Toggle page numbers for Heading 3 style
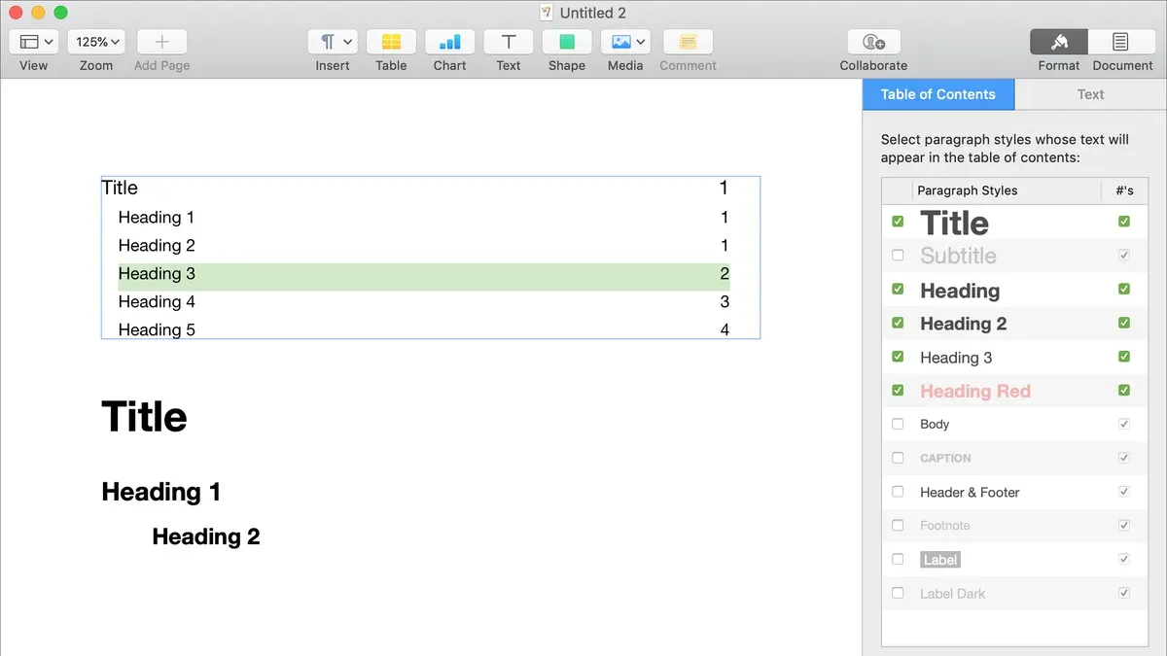 coord(1124,357)
